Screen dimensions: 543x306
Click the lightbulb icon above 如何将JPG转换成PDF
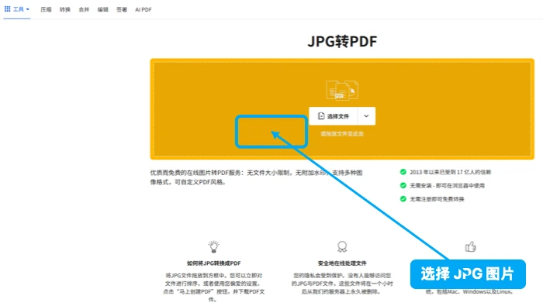coord(213,246)
